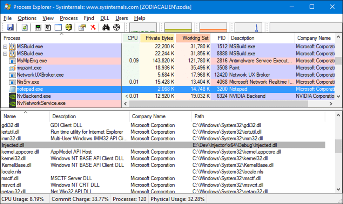The height and width of the screenshot is (204, 343).
Task: Open the DLL menu
Action: coord(105,18)
